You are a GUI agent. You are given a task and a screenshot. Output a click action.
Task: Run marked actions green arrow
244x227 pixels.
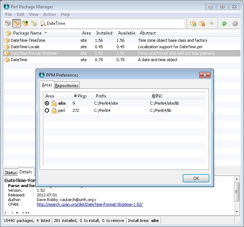(x=212, y=23)
